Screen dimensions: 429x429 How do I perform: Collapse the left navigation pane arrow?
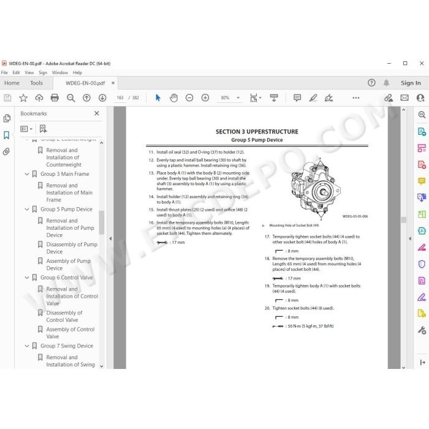pyautogui.click(x=110, y=238)
